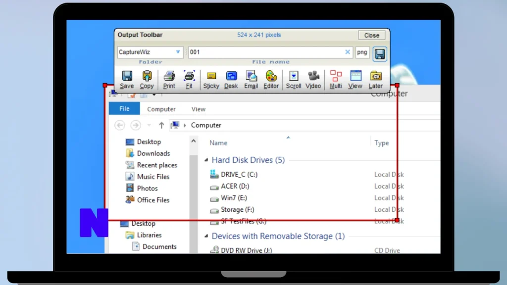Select the Storage (F:) drive
The width and height of the screenshot is (507, 285).
[232, 209]
